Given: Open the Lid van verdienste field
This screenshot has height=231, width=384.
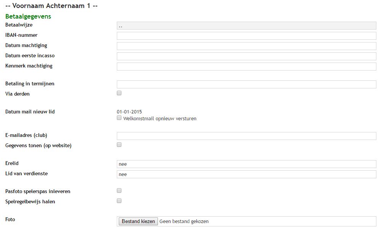Looking at the screenshot, I should 246,174.
